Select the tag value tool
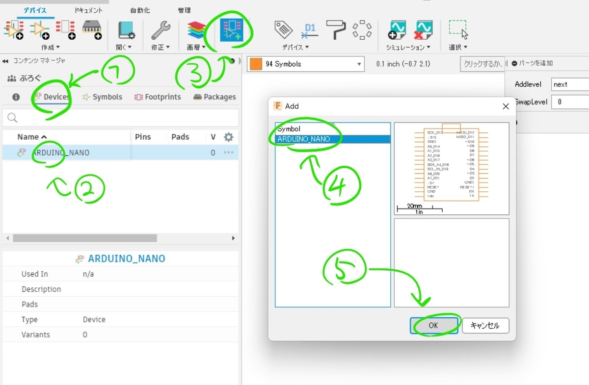This screenshot has width=589, height=385. pos(284,30)
